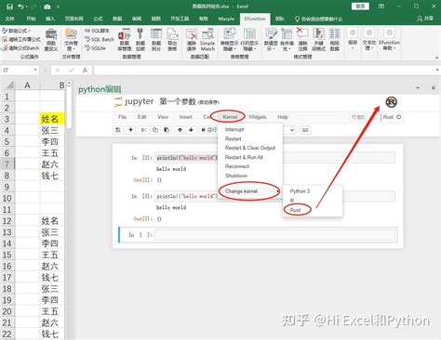Viewport: 441px width, 340px height.
Task: Open the EFunction help dropdown in ribbon
Action: pos(389,40)
